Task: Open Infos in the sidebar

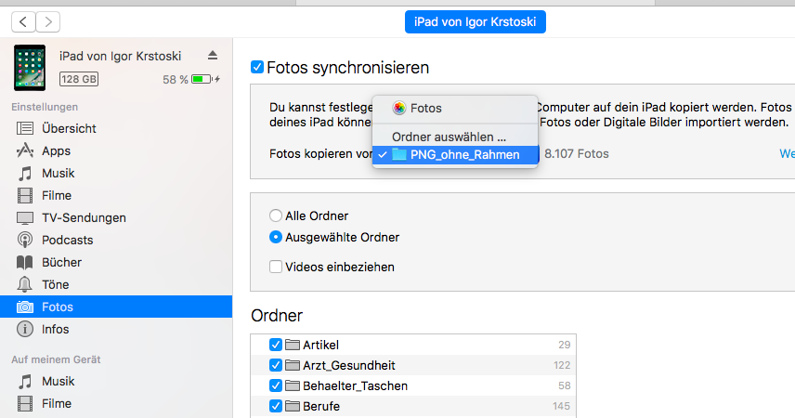Action: click(55, 329)
